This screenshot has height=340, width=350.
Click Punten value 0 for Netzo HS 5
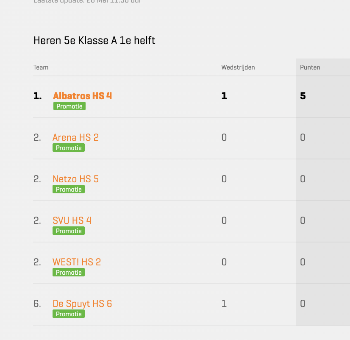303,179
